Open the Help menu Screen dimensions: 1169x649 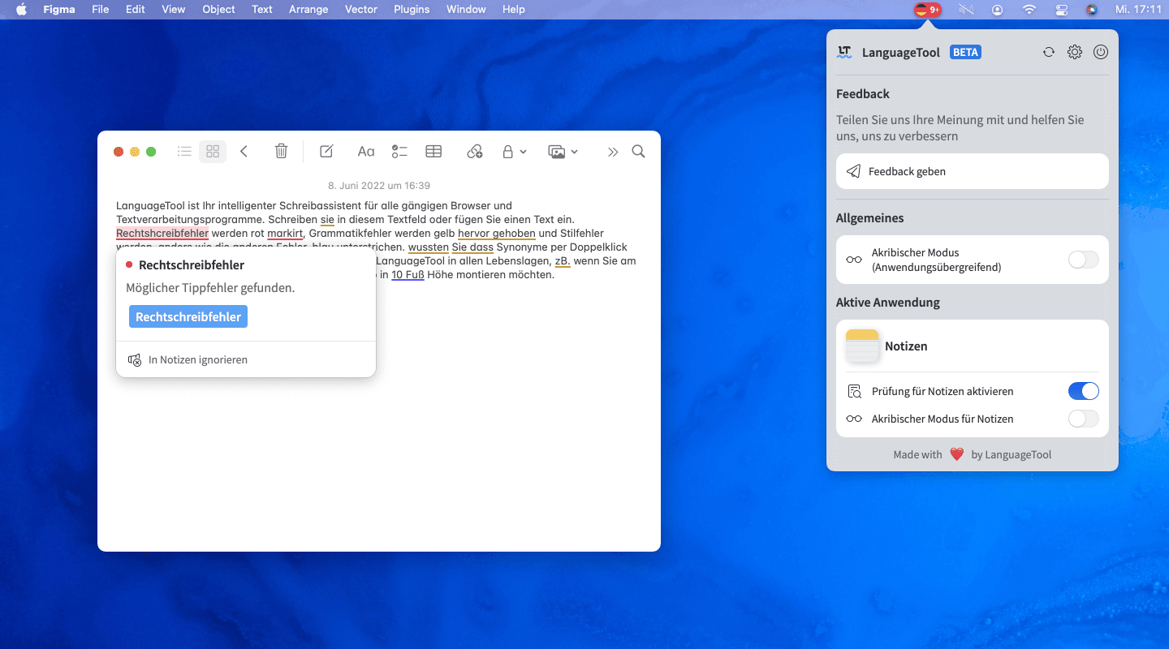pyautogui.click(x=514, y=10)
